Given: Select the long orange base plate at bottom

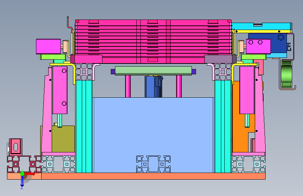Looking at the screenshot, I should coord(153,176).
